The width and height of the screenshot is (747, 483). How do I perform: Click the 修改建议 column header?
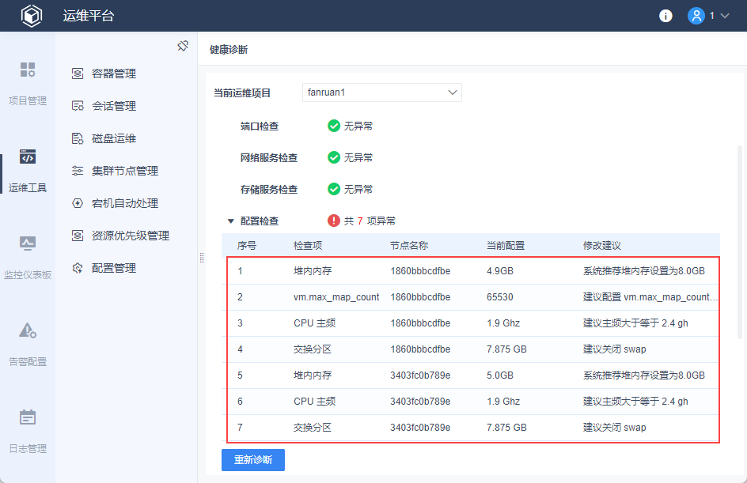(602, 246)
